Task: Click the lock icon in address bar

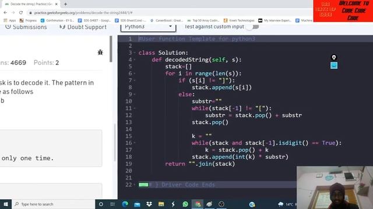Action: [30, 13]
